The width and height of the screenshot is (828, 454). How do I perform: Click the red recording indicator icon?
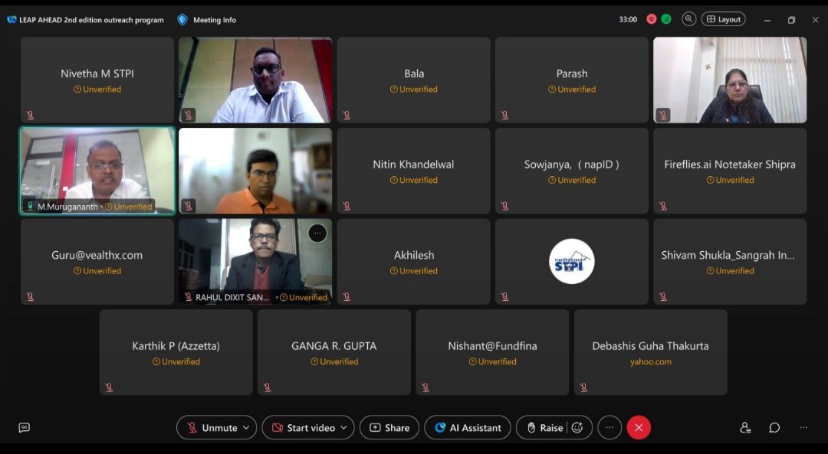[x=652, y=19]
